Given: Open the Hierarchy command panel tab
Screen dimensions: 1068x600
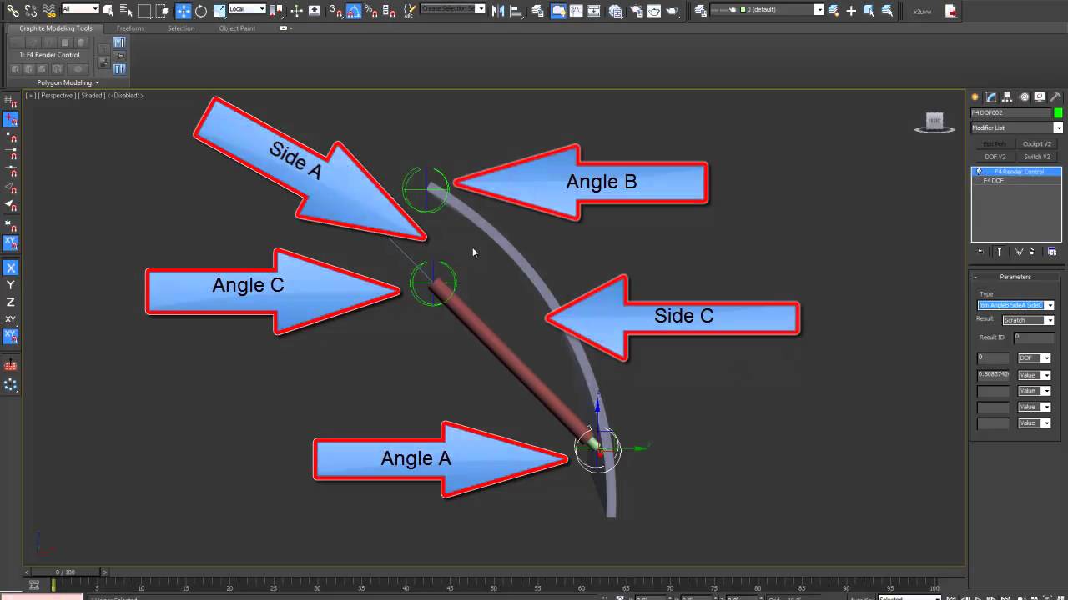Looking at the screenshot, I should [1007, 97].
